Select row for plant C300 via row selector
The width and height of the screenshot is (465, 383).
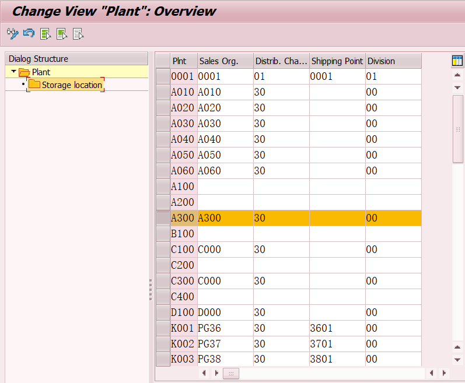[x=163, y=281]
